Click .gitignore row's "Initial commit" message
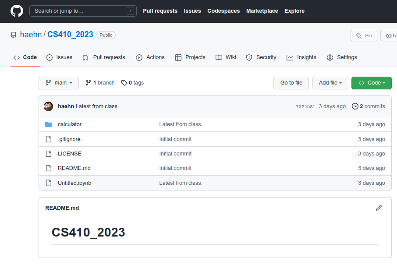Screen dimensions: 397x265 coord(175,139)
